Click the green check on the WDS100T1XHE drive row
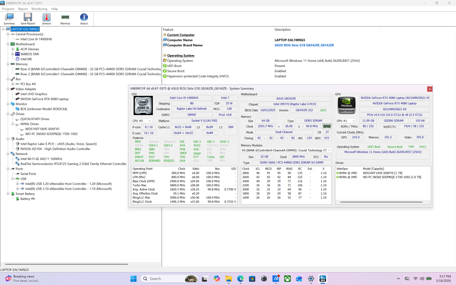Screen dimensions: 456x285 coord(338,173)
